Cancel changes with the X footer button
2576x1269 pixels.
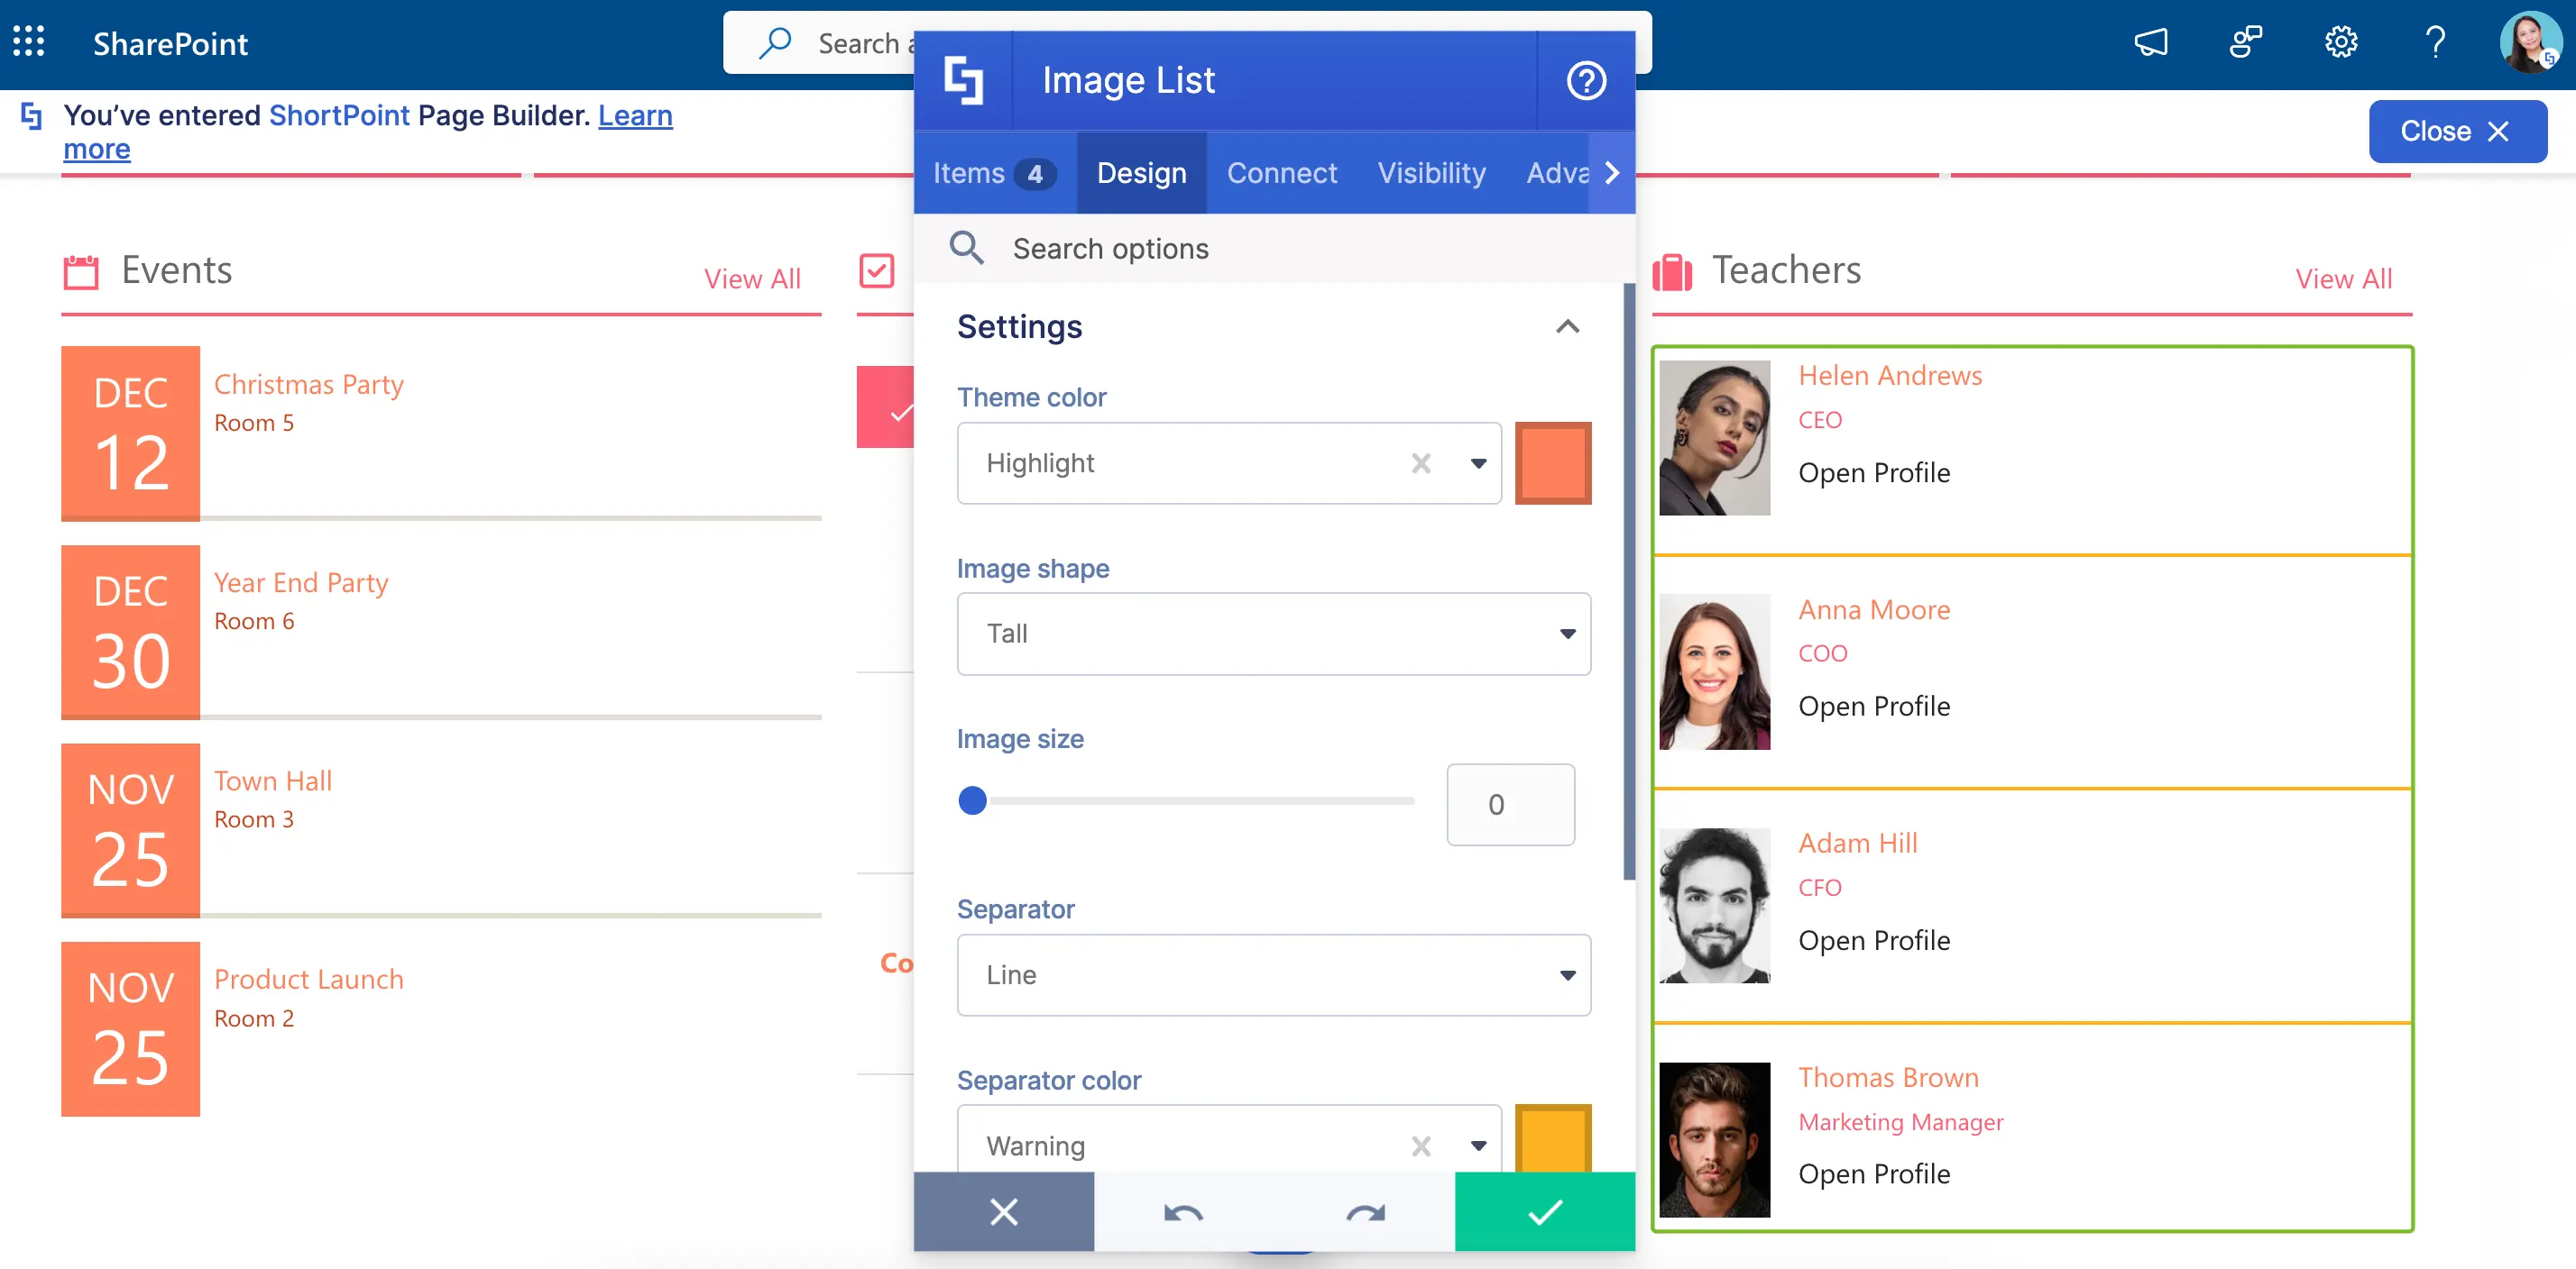coord(1003,1211)
